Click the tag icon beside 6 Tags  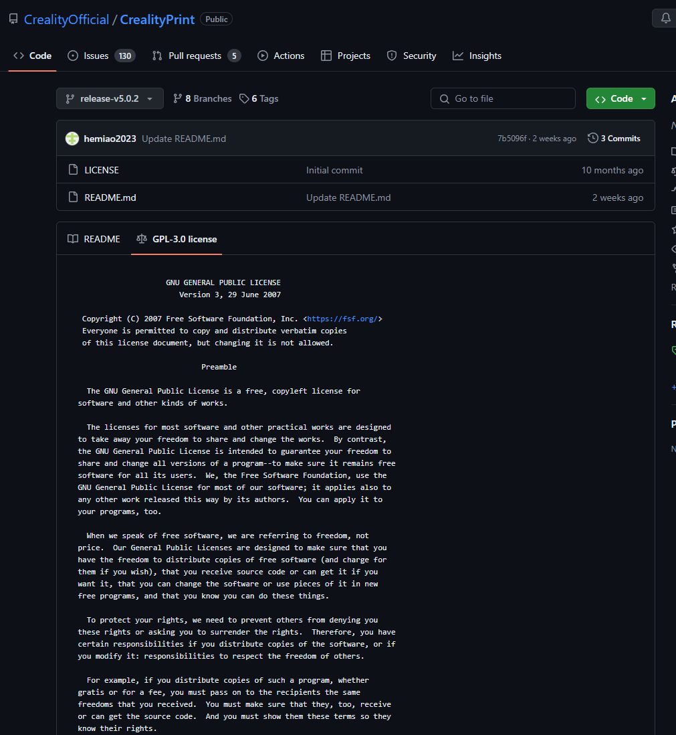tap(244, 98)
